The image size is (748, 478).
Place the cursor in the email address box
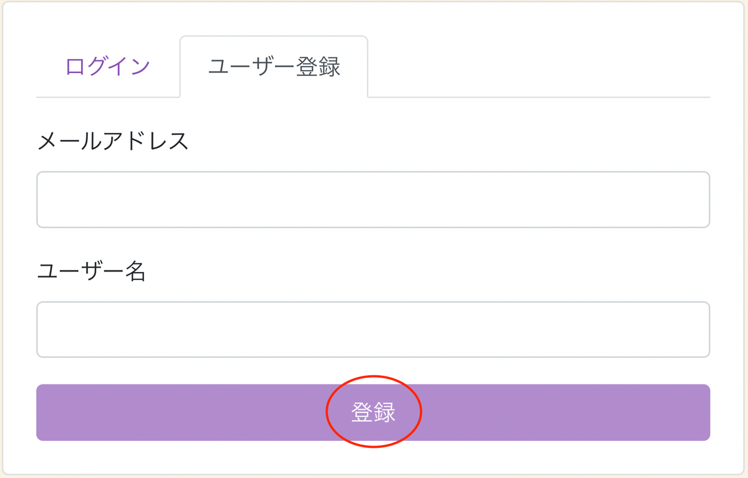(373, 199)
